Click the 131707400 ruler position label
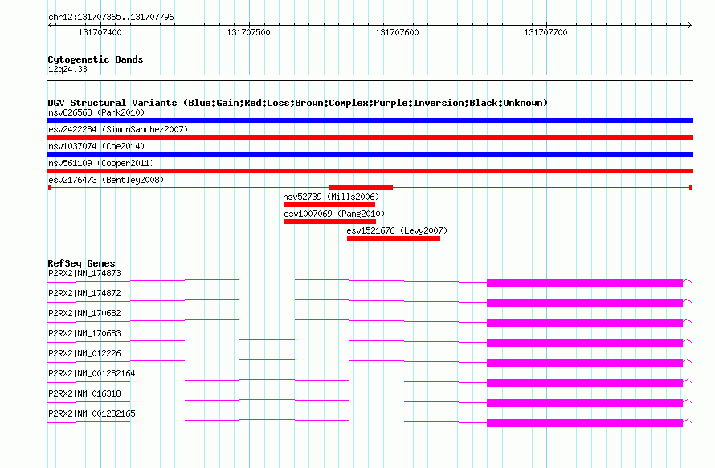Viewport: 715px width, 468px height. point(100,32)
